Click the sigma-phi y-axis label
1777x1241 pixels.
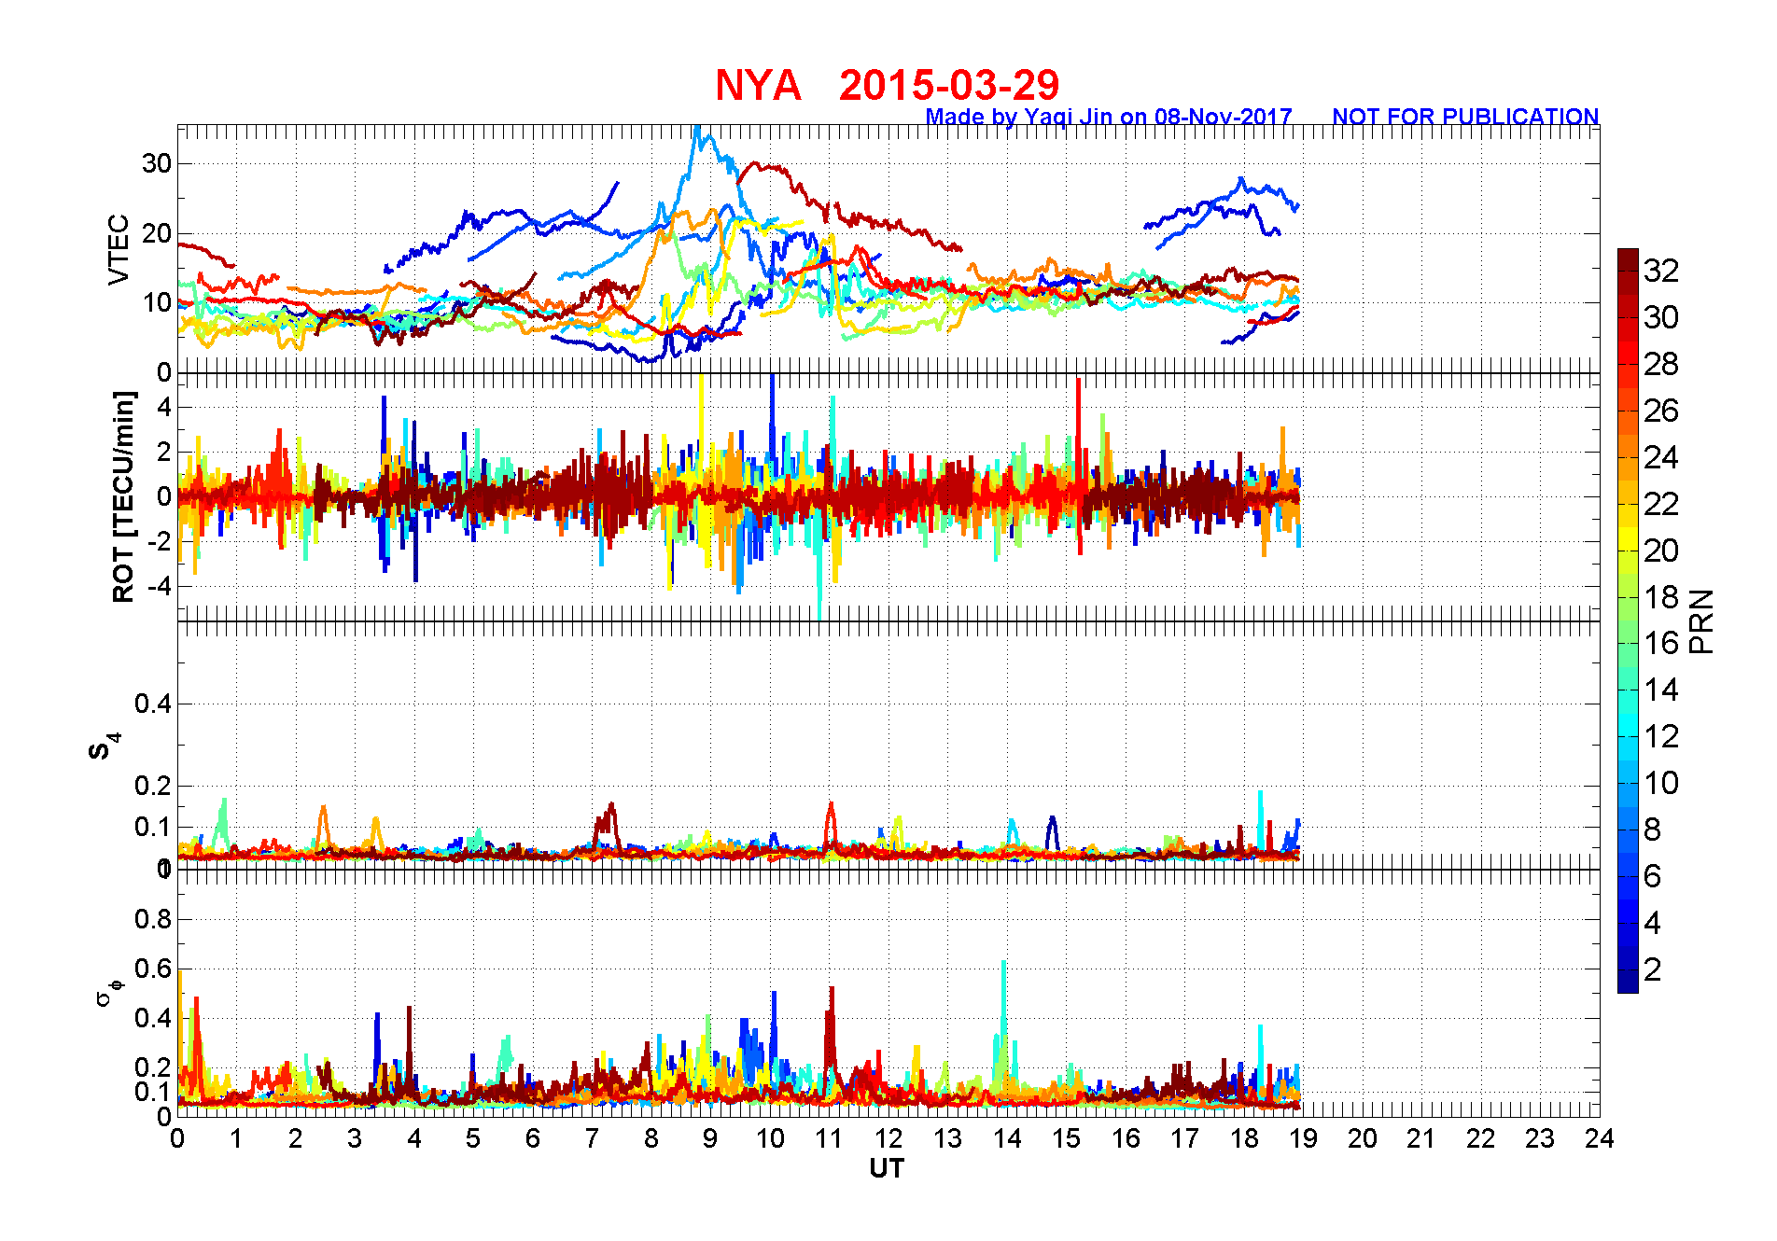click(109, 992)
